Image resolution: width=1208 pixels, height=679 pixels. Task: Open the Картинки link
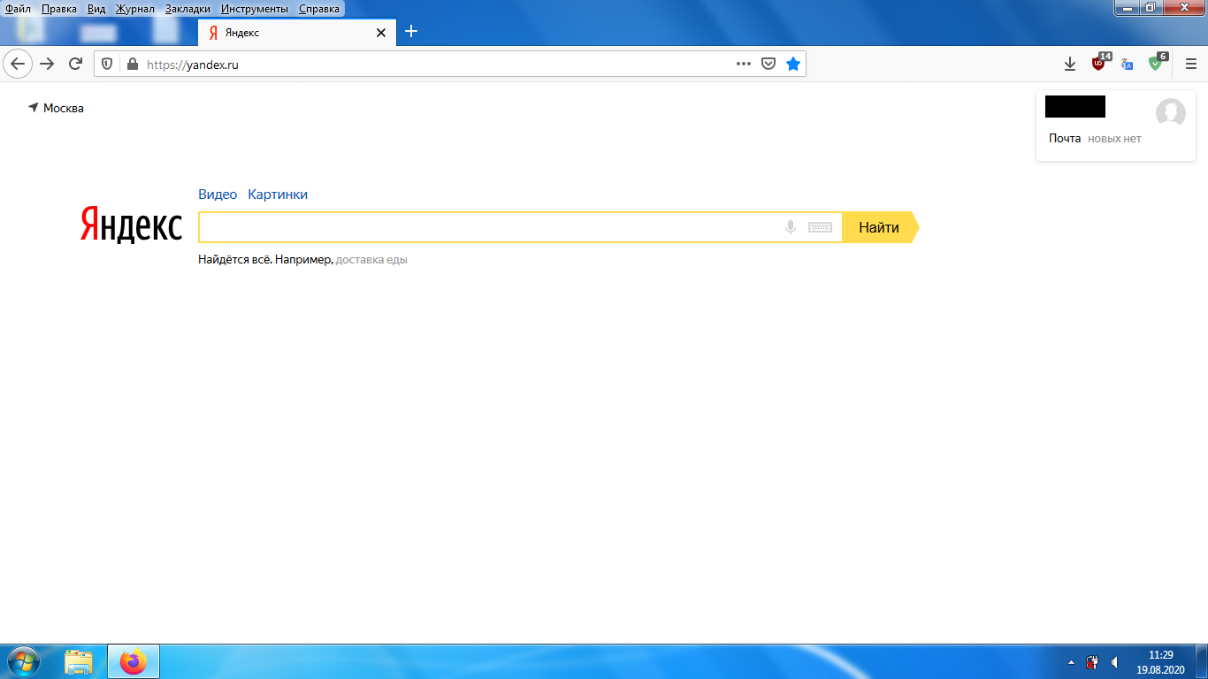point(278,195)
